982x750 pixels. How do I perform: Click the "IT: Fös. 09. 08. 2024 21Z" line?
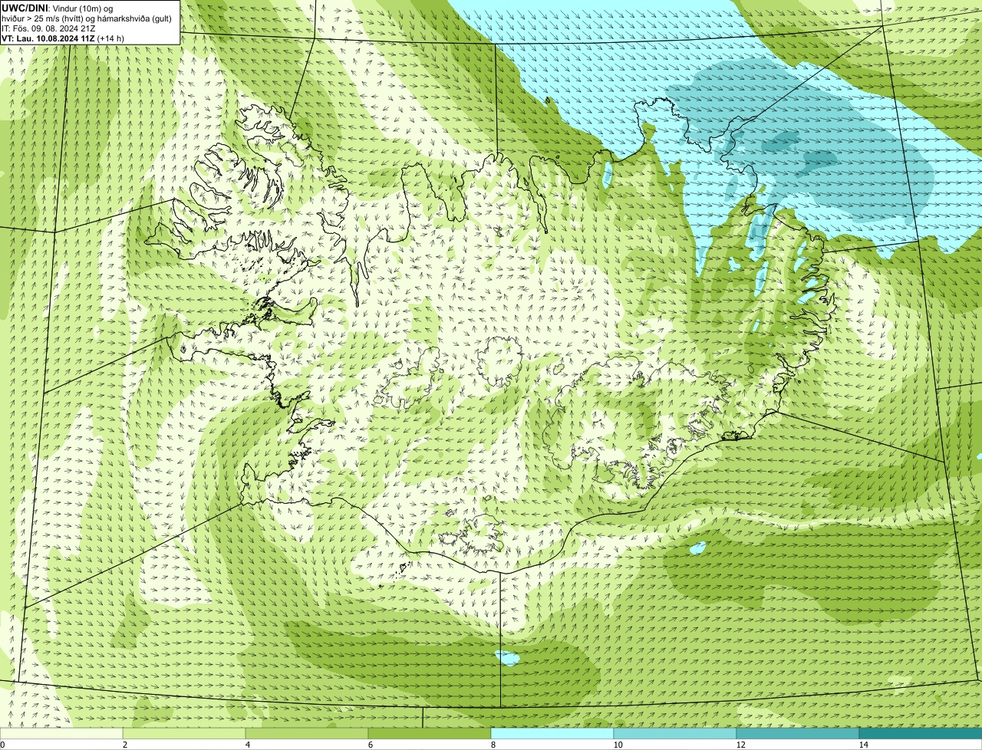coord(48,28)
